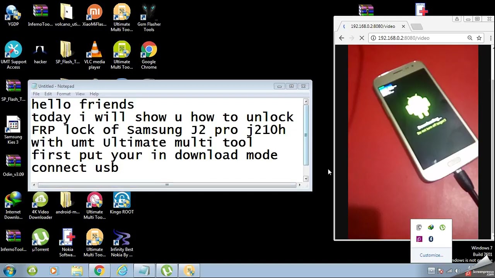
Task: Click the Notepad vertical scrollbar up arrow
Action: point(306,102)
